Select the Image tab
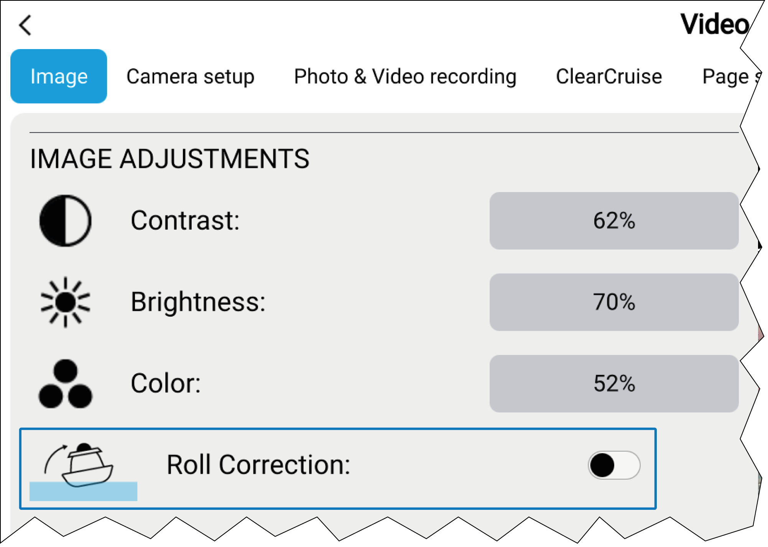 (59, 76)
